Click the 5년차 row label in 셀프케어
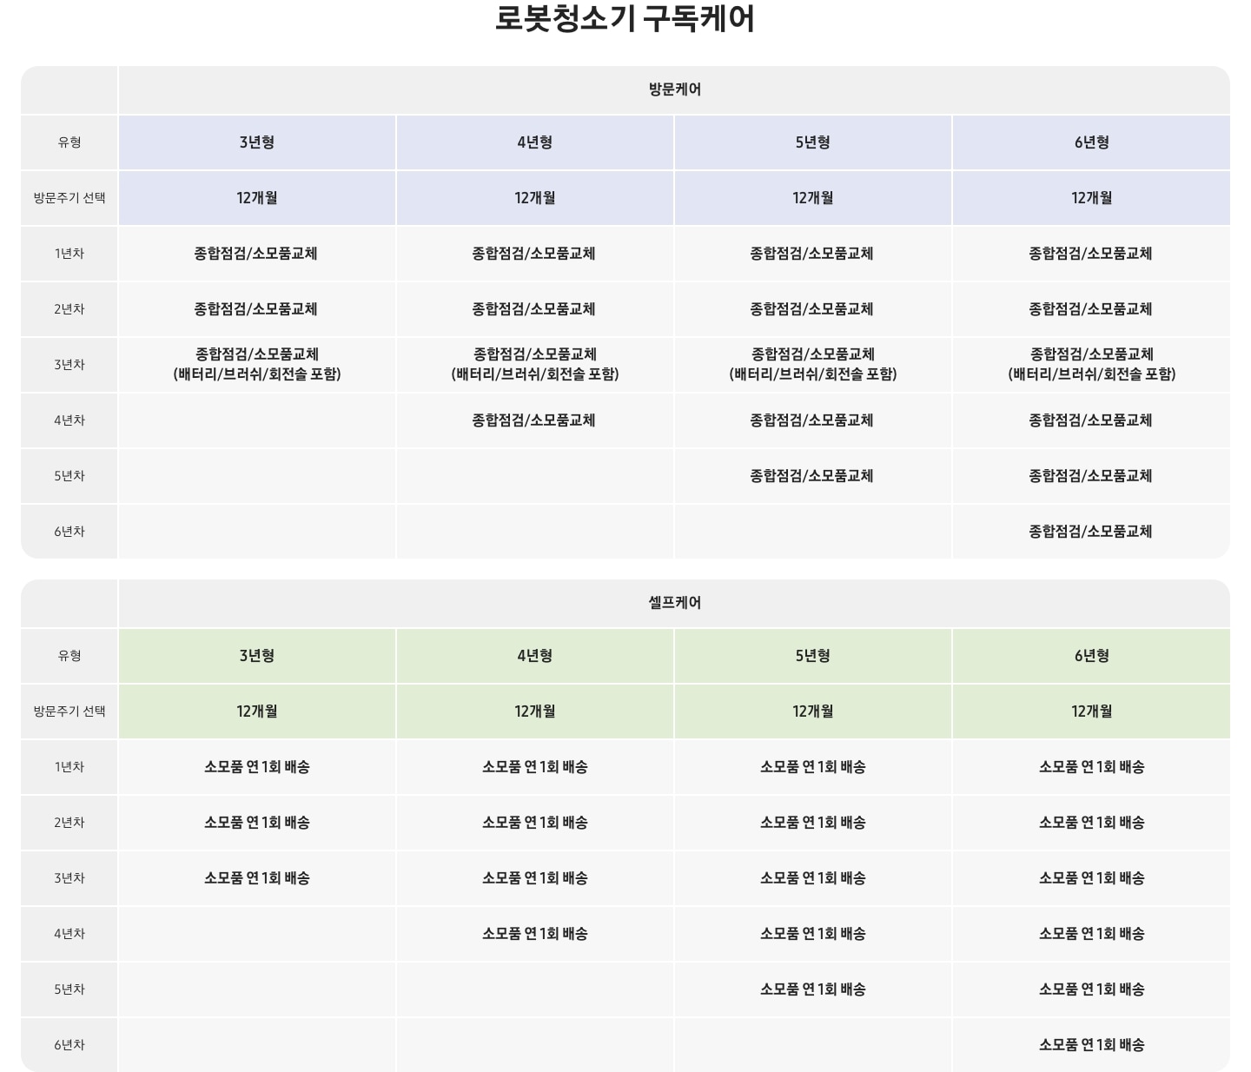Screen dimensions: 1251x1072 pos(69,989)
